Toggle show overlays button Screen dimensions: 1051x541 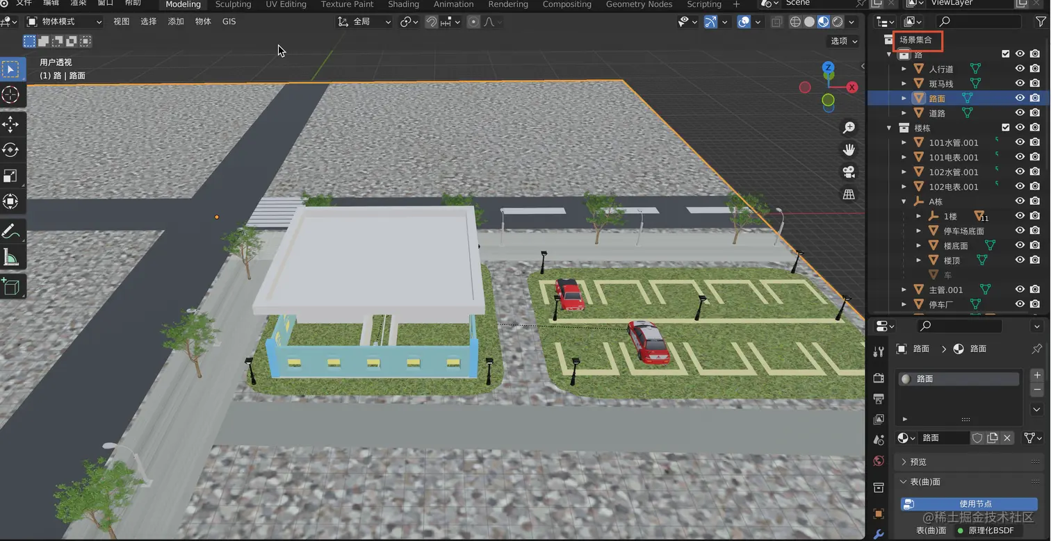click(x=744, y=22)
